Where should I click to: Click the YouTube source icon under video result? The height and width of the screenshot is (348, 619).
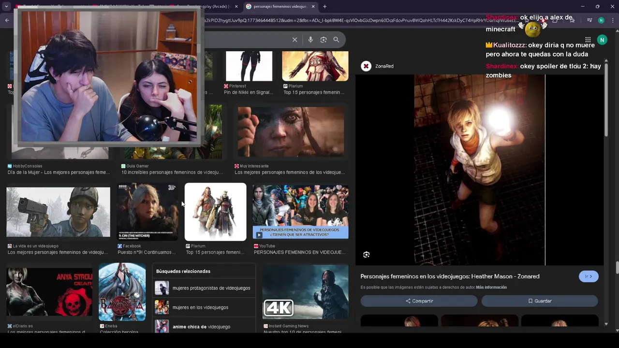pyautogui.click(x=256, y=246)
